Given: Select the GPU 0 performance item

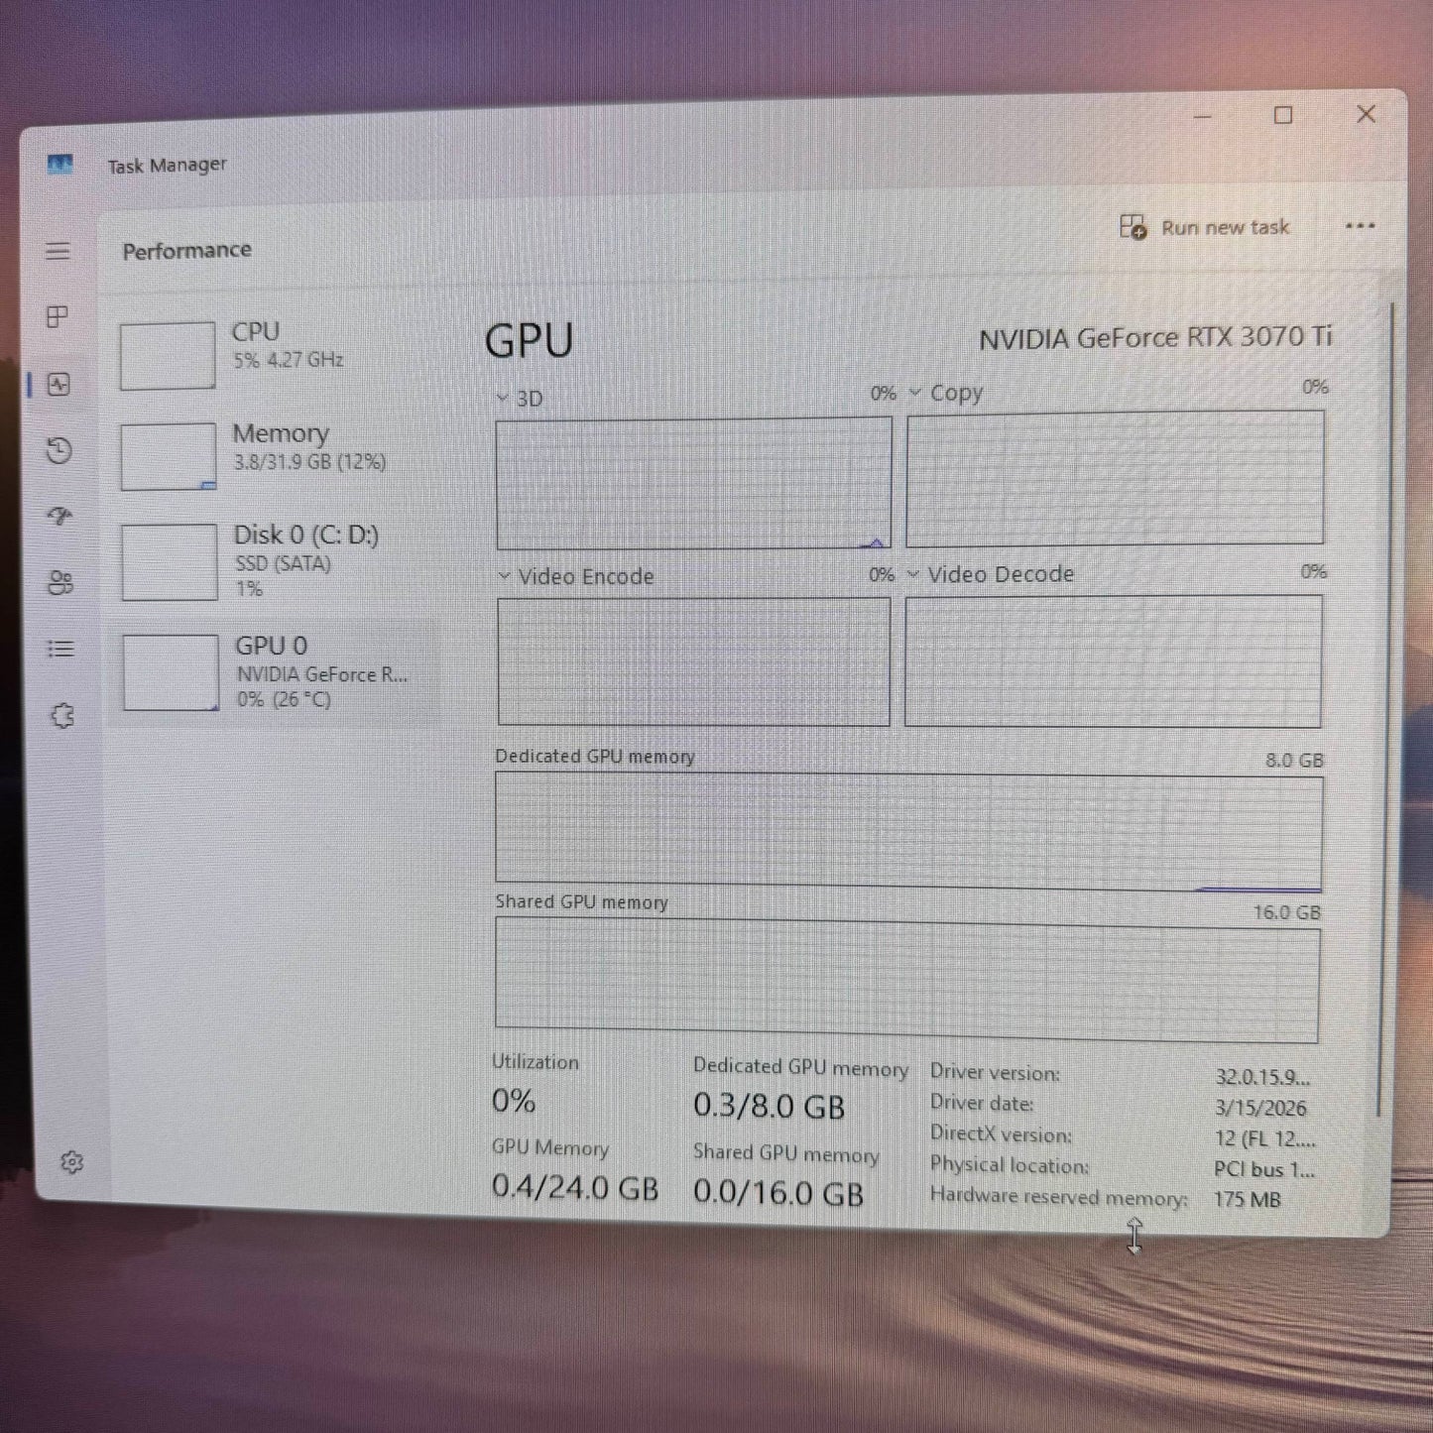Looking at the screenshot, I should coord(277,672).
